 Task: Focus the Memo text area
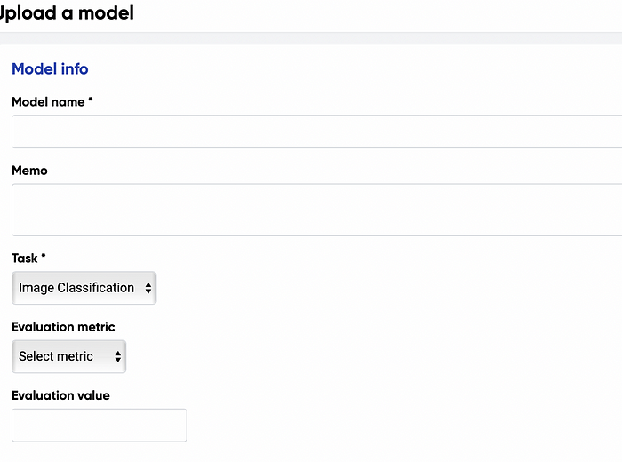tap(316, 210)
